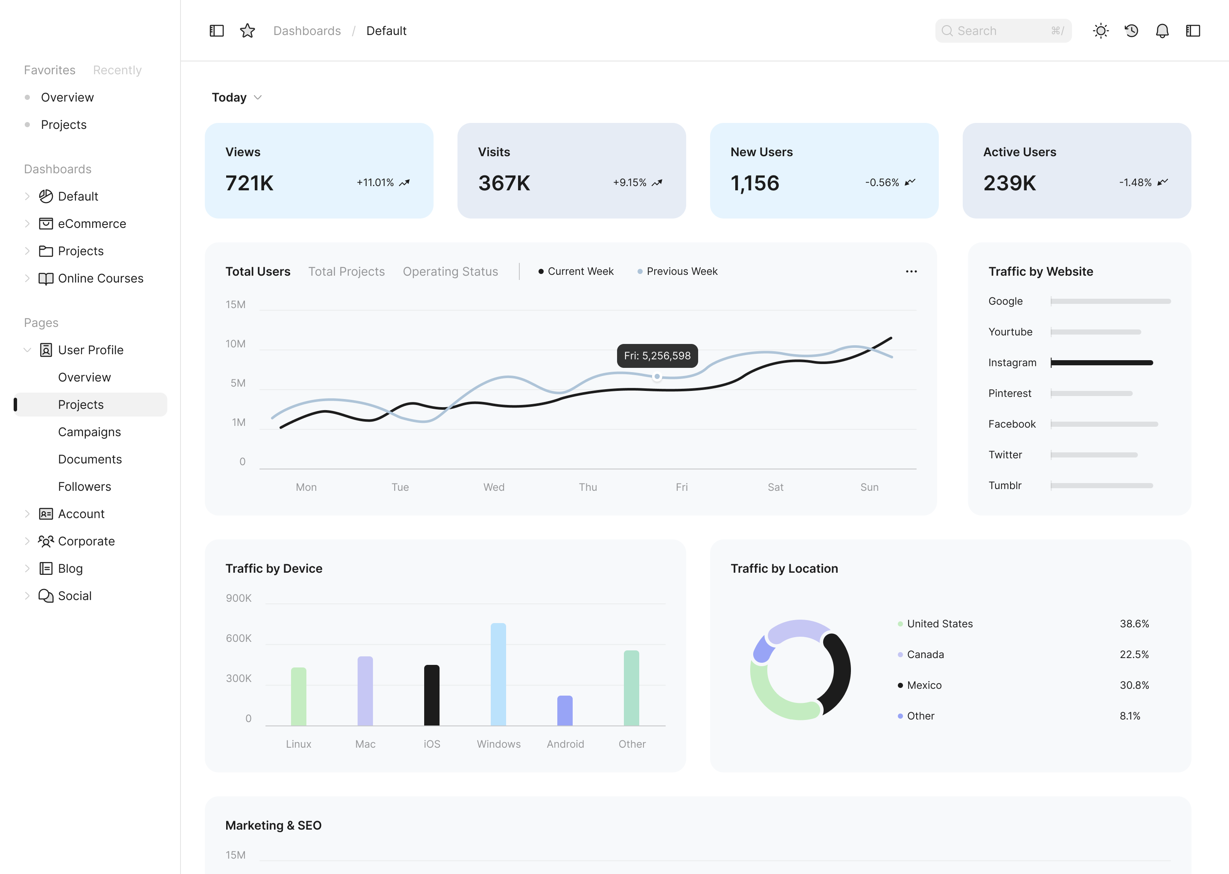Click the Instagram traffic bar

[1101, 363]
